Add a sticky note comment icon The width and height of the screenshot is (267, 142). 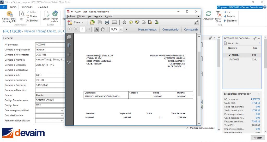click(131, 22)
